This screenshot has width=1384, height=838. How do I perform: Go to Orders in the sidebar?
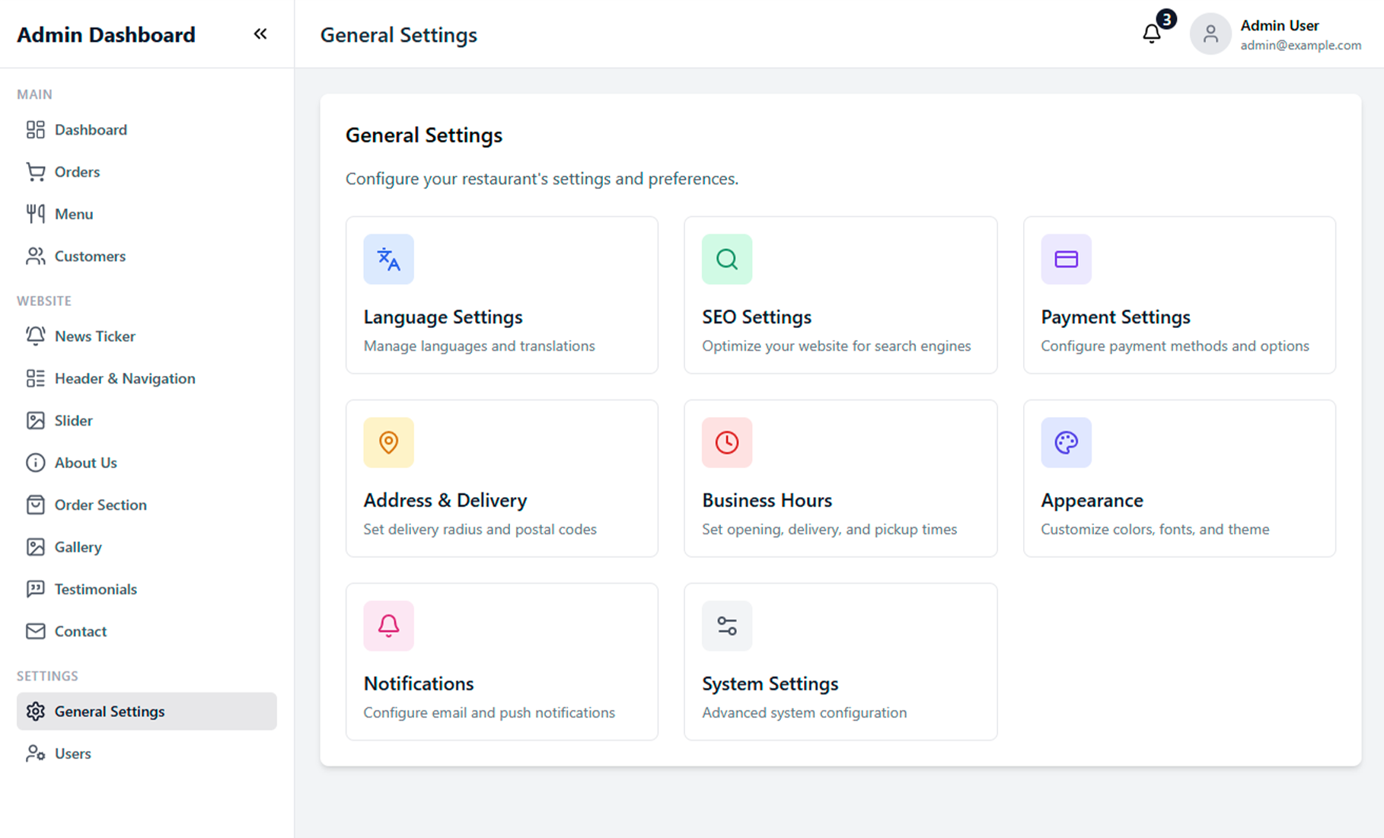tap(77, 172)
